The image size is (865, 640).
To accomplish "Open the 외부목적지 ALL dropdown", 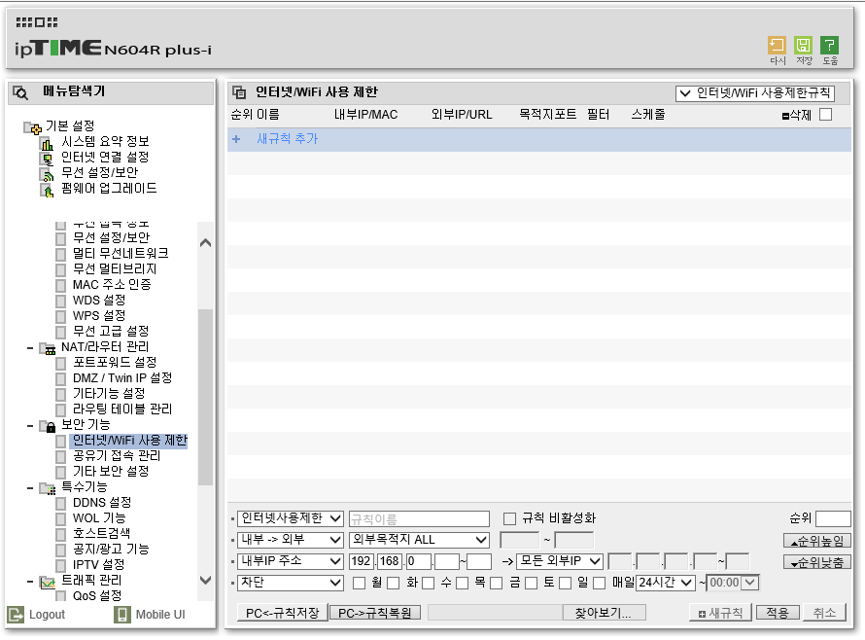I will [x=419, y=540].
